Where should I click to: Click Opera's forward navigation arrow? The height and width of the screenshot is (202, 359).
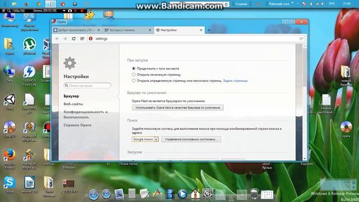[x=65, y=39]
